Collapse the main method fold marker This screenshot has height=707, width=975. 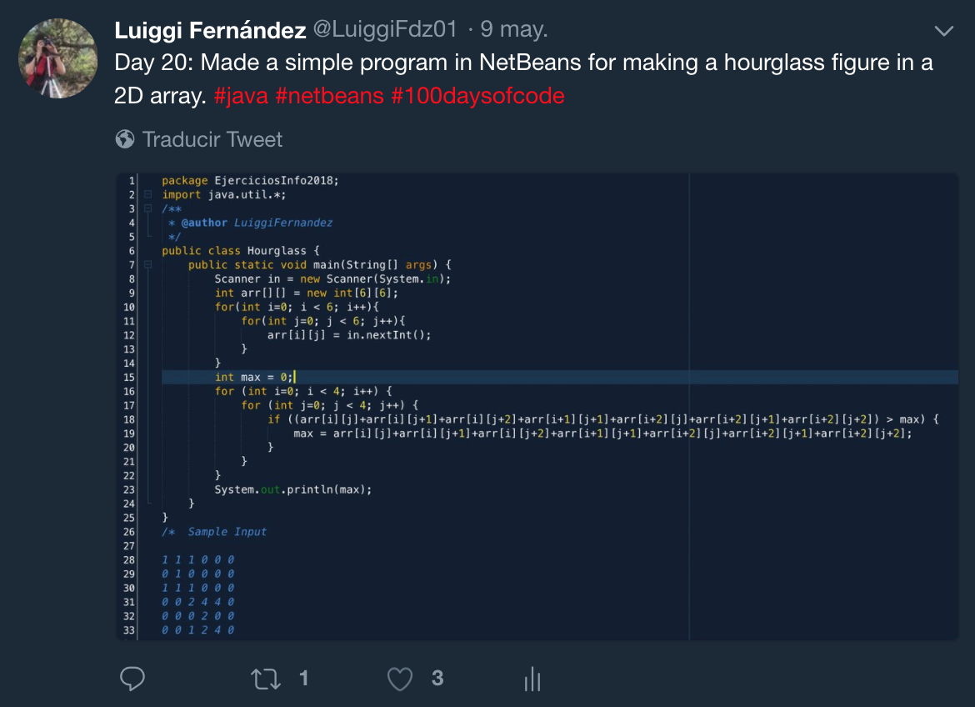tap(148, 264)
